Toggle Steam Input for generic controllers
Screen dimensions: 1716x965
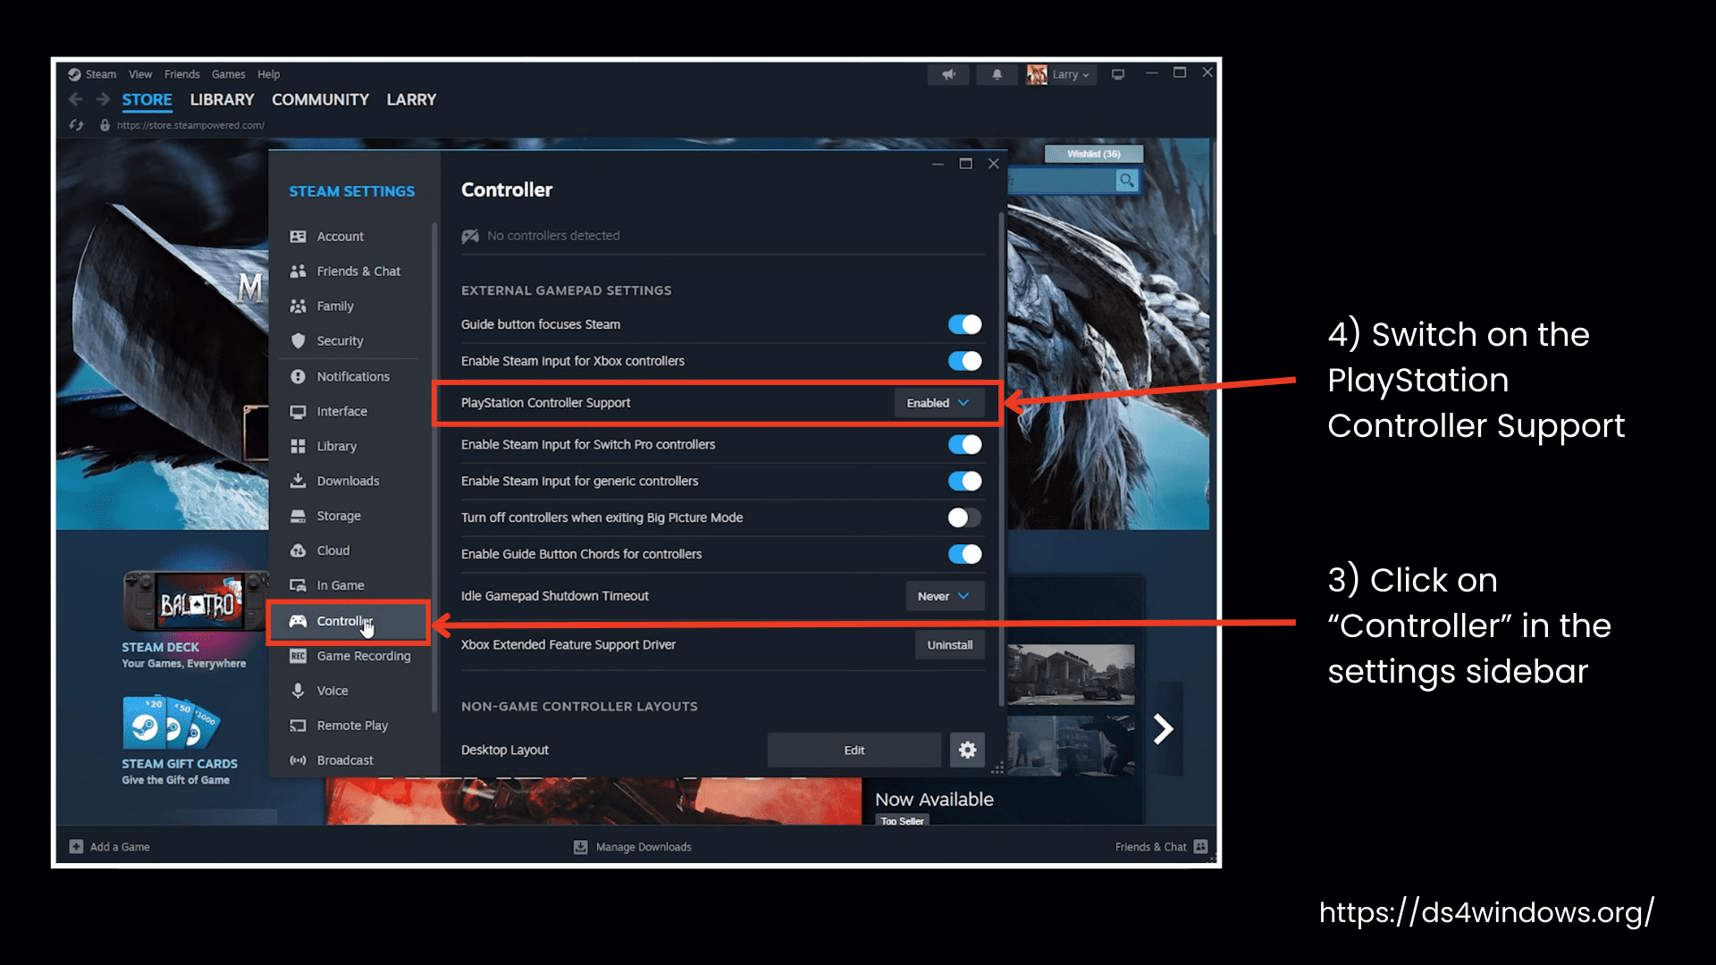[x=965, y=481]
